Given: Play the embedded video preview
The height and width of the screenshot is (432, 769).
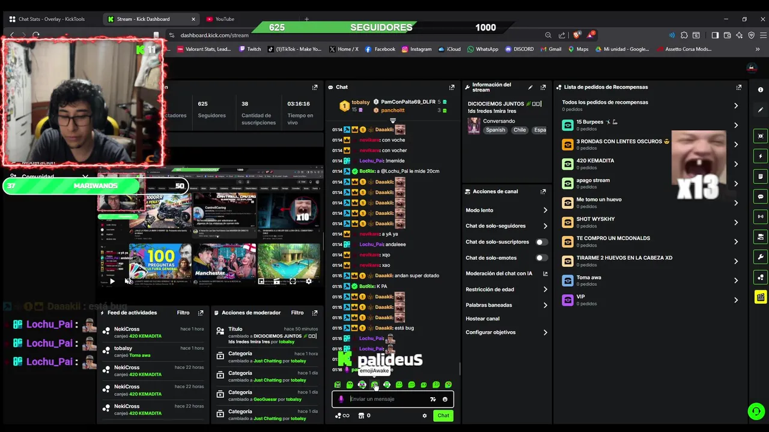Looking at the screenshot, I should [x=112, y=281].
